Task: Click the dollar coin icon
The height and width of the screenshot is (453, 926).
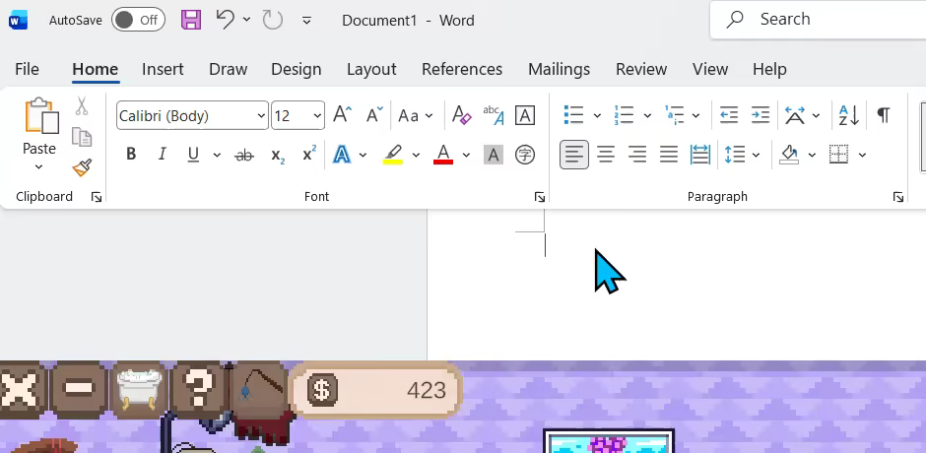Action: coord(322,390)
